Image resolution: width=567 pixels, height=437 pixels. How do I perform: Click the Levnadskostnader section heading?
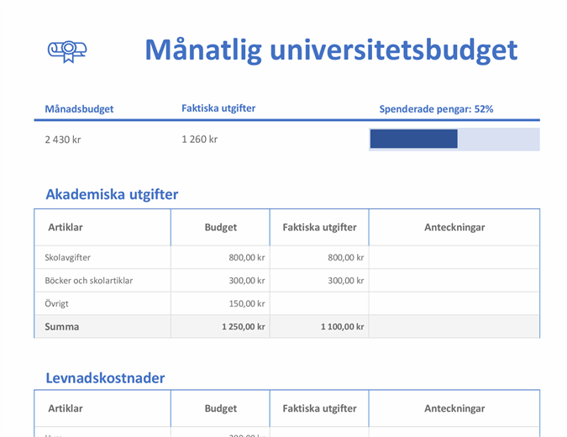[x=105, y=378]
